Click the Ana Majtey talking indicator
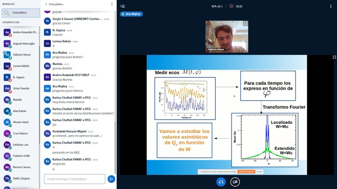This screenshot has width=337, height=189. click(131, 14)
